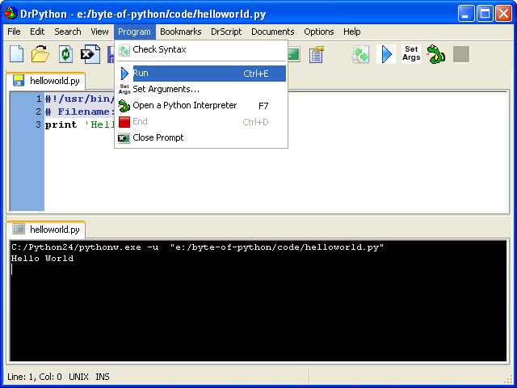The width and height of the screenshot is (517, 388).
Task: Click the New file toolbar icon
Action: coord(16,54)
